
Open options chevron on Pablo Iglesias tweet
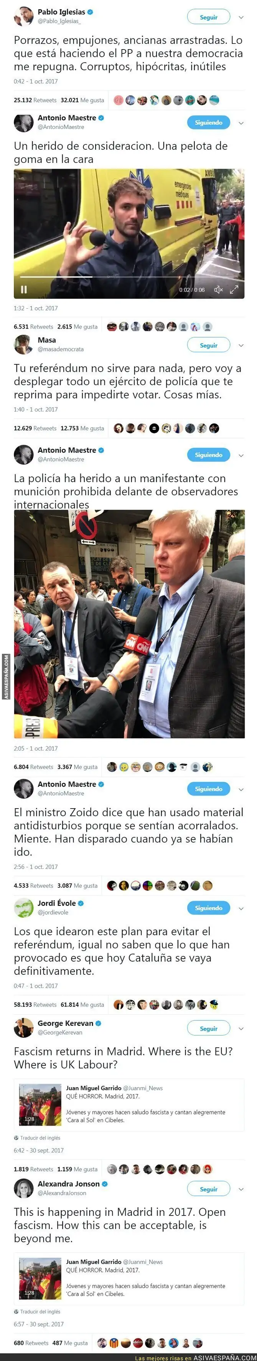tap(241, 17)
